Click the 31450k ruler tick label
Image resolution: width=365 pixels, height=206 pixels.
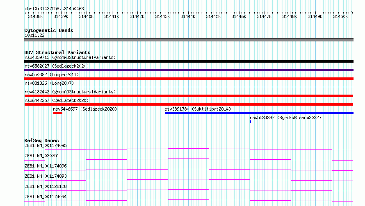click(340, 17)
